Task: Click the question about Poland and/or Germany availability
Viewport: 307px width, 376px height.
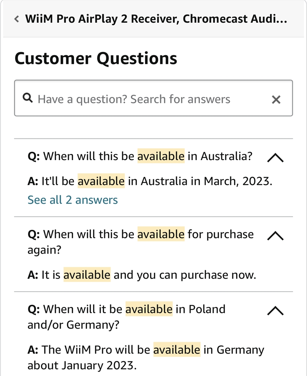Action: pyautogui.click(x=126, y=317)
